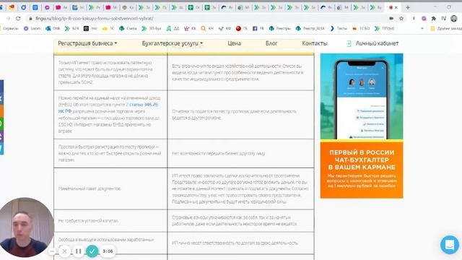Select the 'Только ИП имеет право' patent cell
462x260 pixels.
coord(110,72)
